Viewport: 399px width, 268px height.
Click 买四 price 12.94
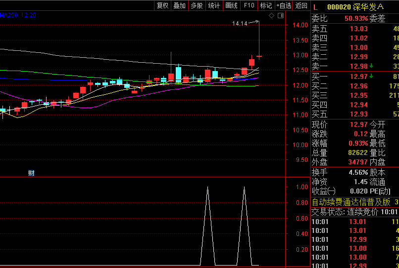pos(359,105)
